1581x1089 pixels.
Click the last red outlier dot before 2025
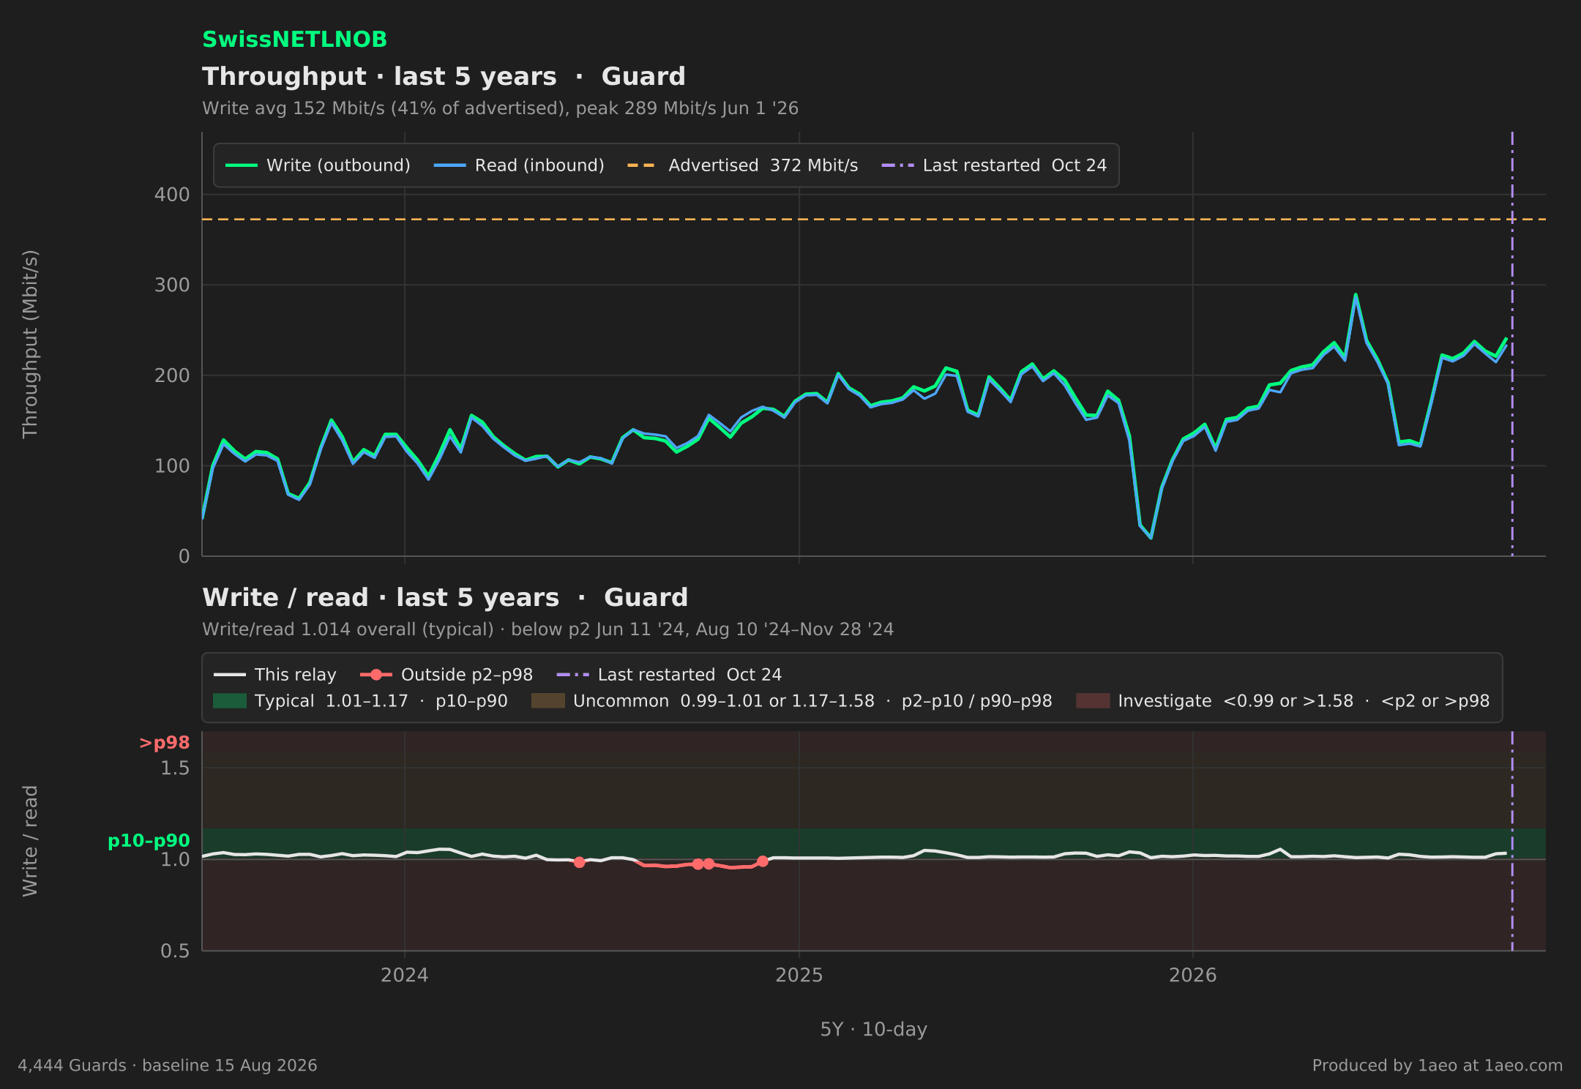(763, 861)
